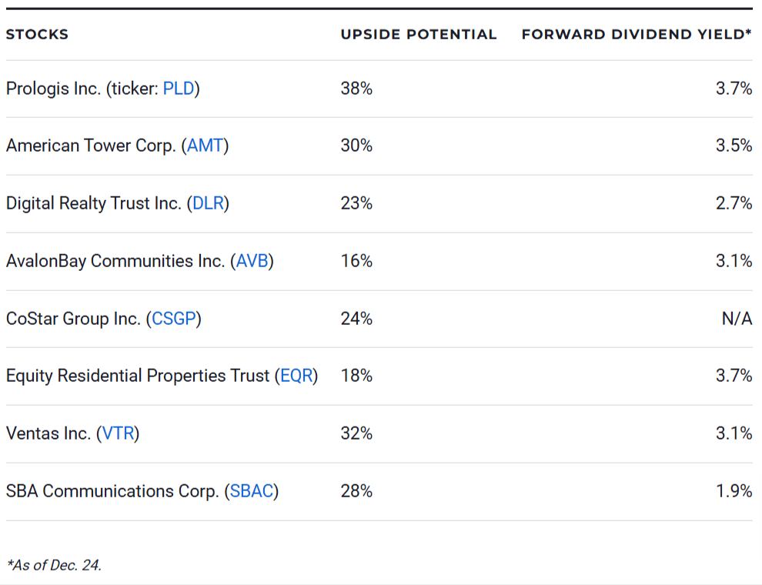Open the PLD ticker link

click(x=178, y=89)
